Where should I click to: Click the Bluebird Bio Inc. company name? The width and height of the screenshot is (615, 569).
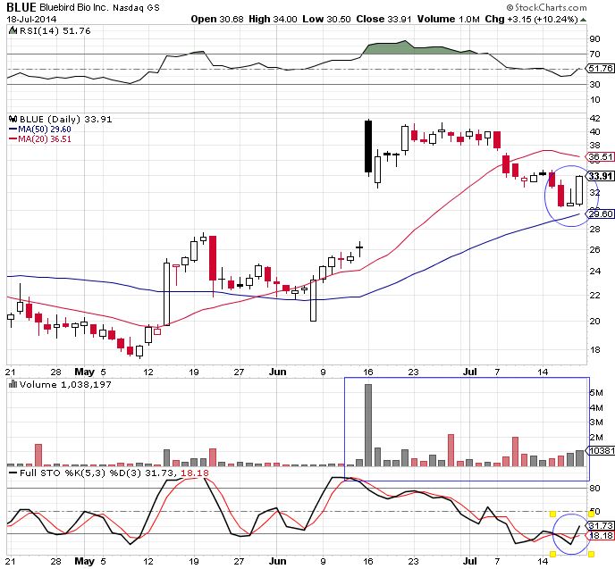click(x=74, y=7)
